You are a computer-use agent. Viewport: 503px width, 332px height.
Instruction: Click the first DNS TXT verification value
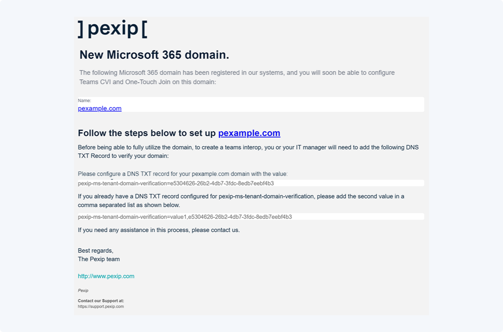tap(176, 183)
